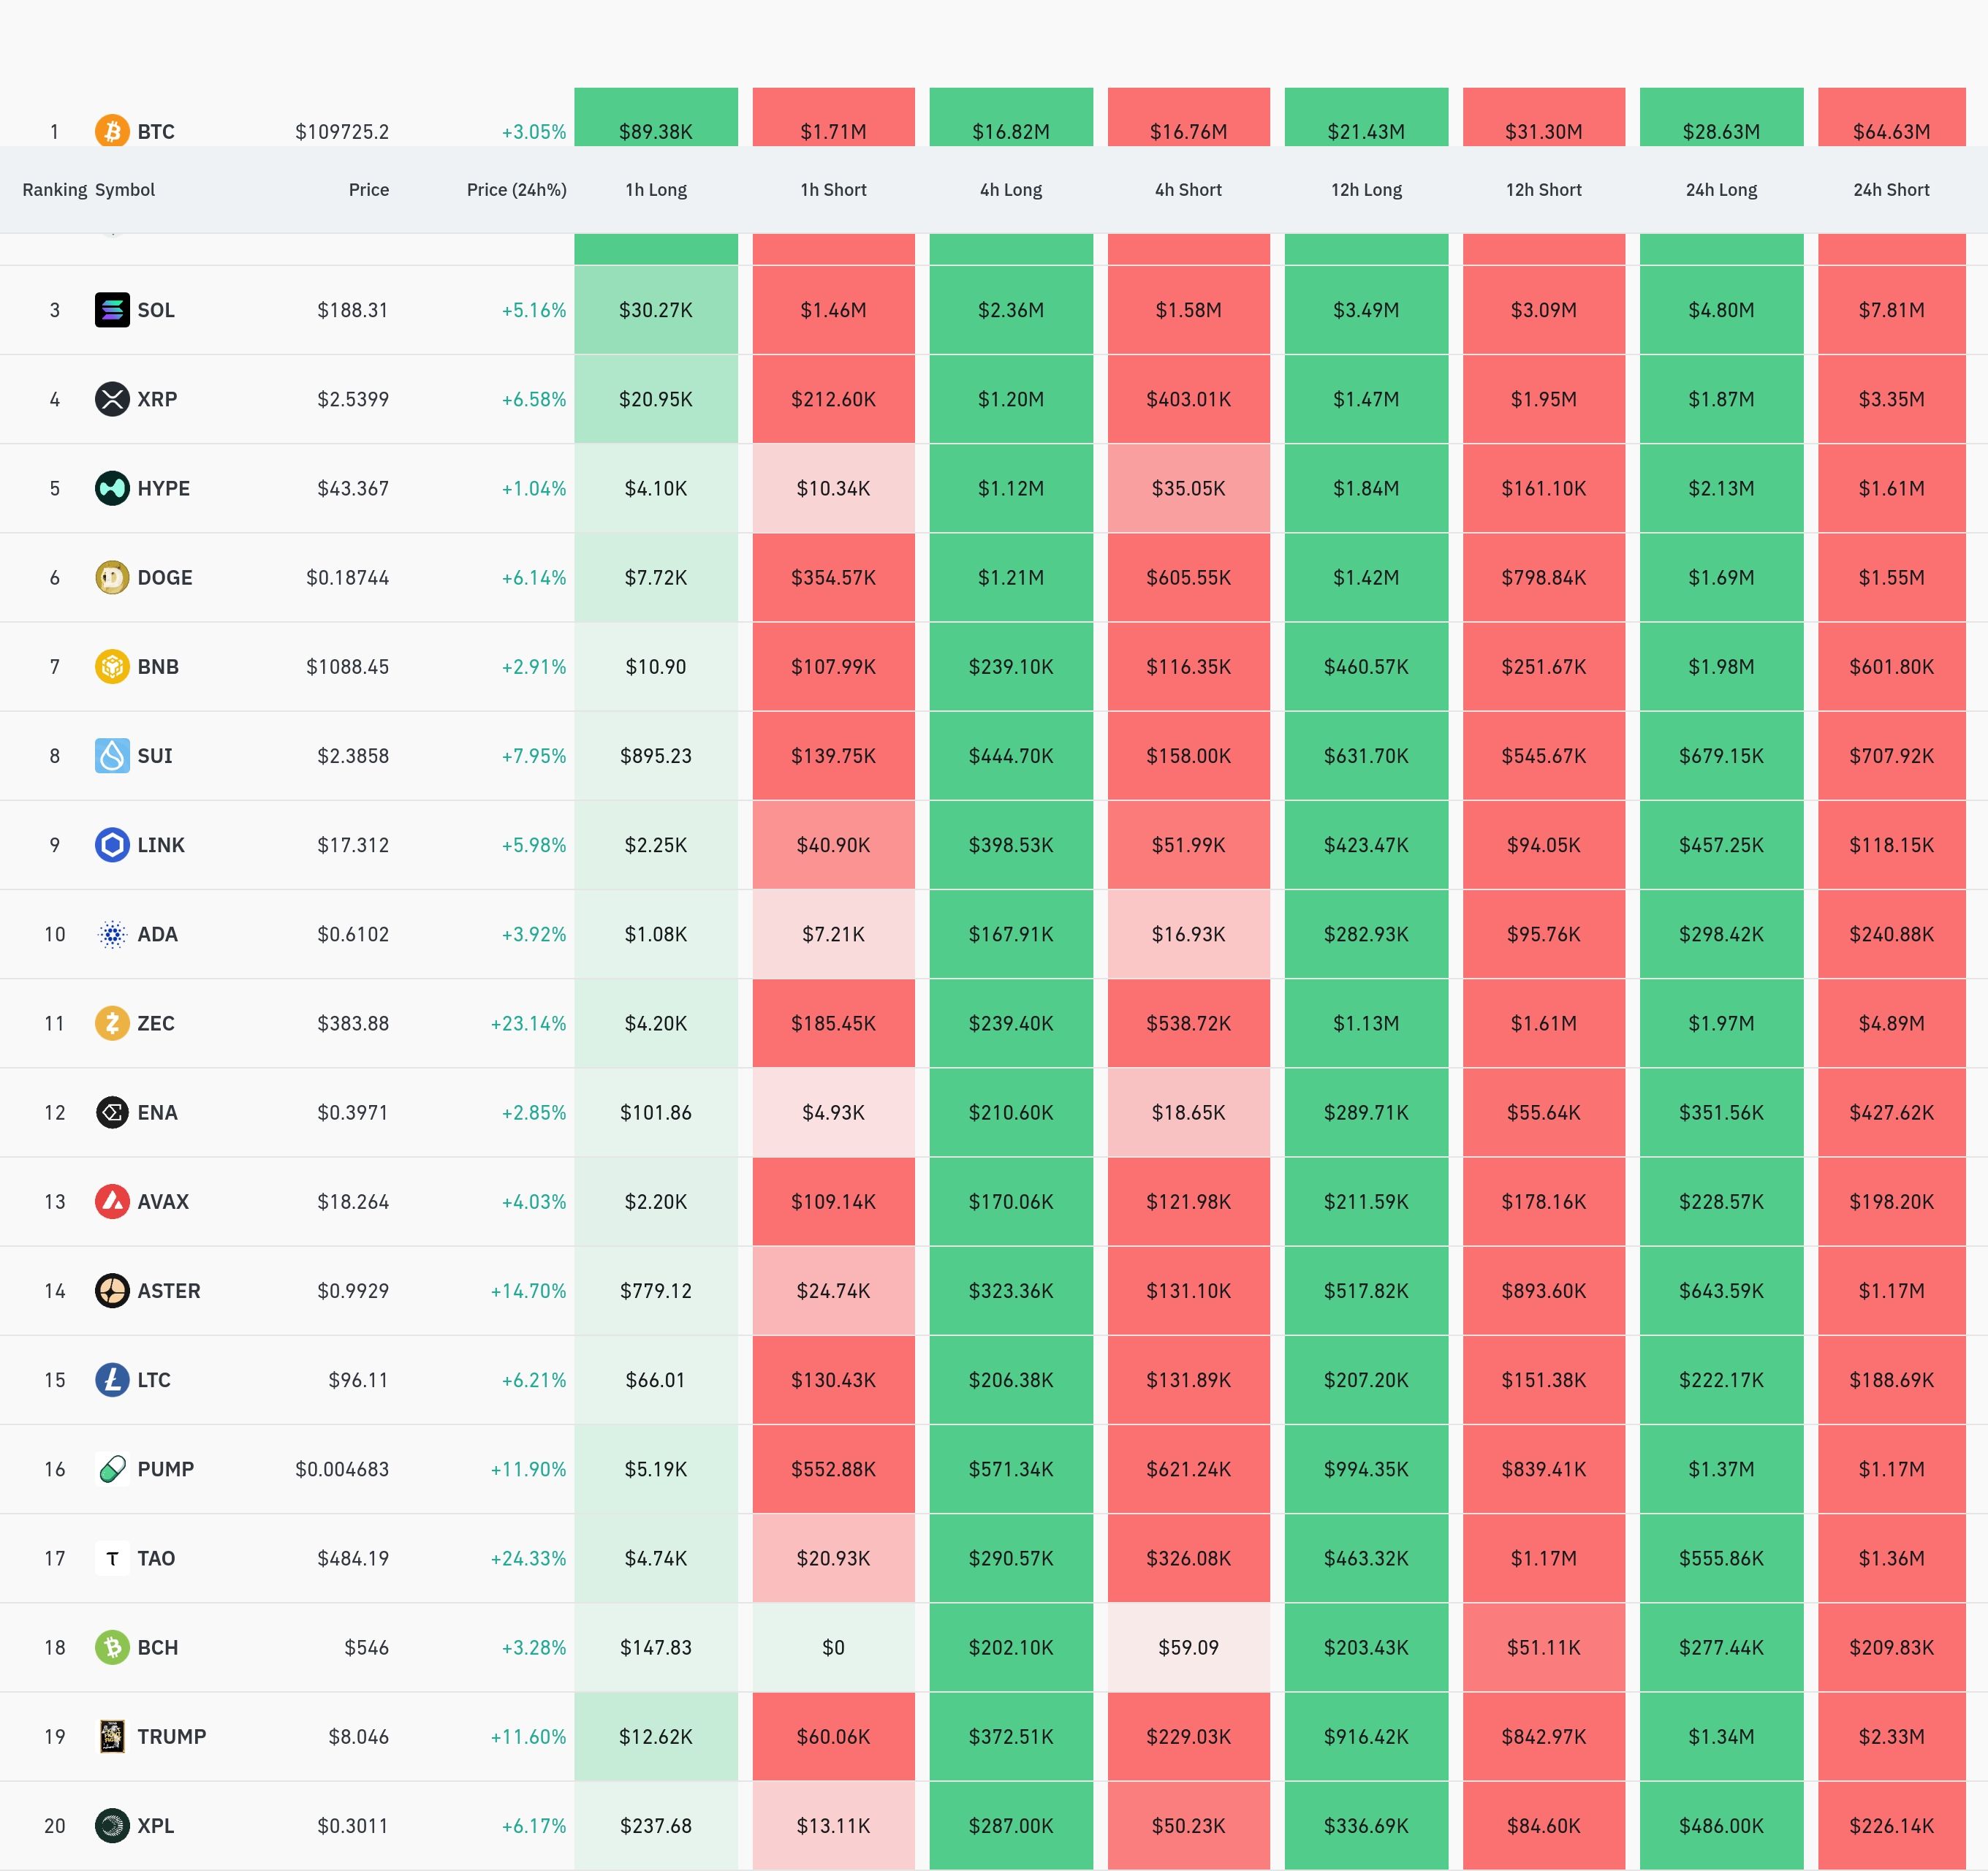
Task: Click the TRUMP coin logo
Action: [112, 1737]
